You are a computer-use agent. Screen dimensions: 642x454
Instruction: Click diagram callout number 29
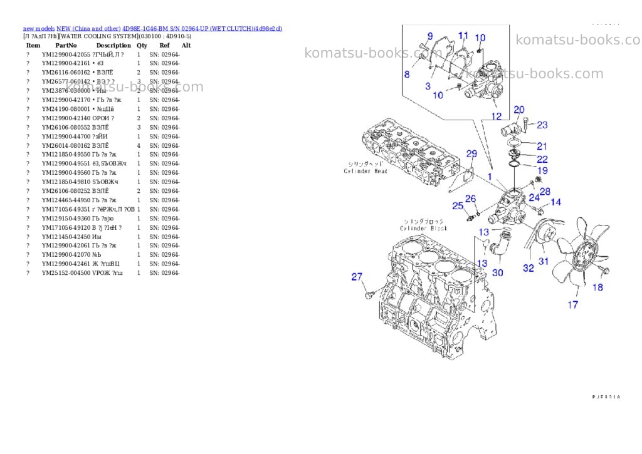pyautogui.click(x=471, y=154)
